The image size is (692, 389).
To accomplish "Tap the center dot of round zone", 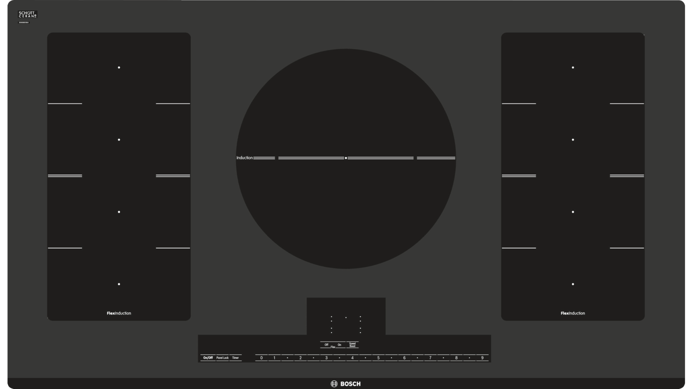I will point(346,158).
